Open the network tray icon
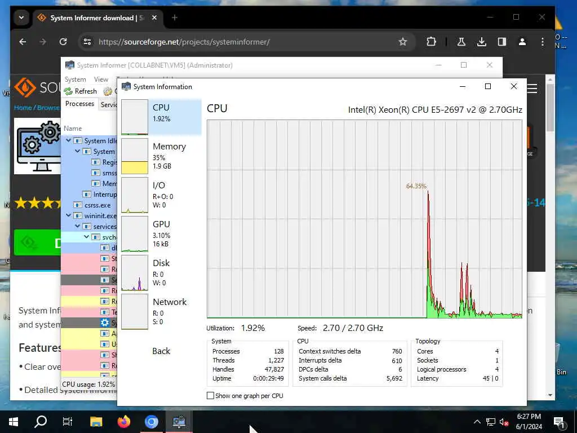Viewport: 577px width, 433px height. pos(491,422)
